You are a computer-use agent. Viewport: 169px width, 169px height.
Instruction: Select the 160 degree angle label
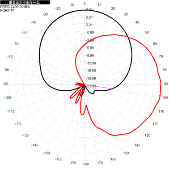click(x=113, y=159)
